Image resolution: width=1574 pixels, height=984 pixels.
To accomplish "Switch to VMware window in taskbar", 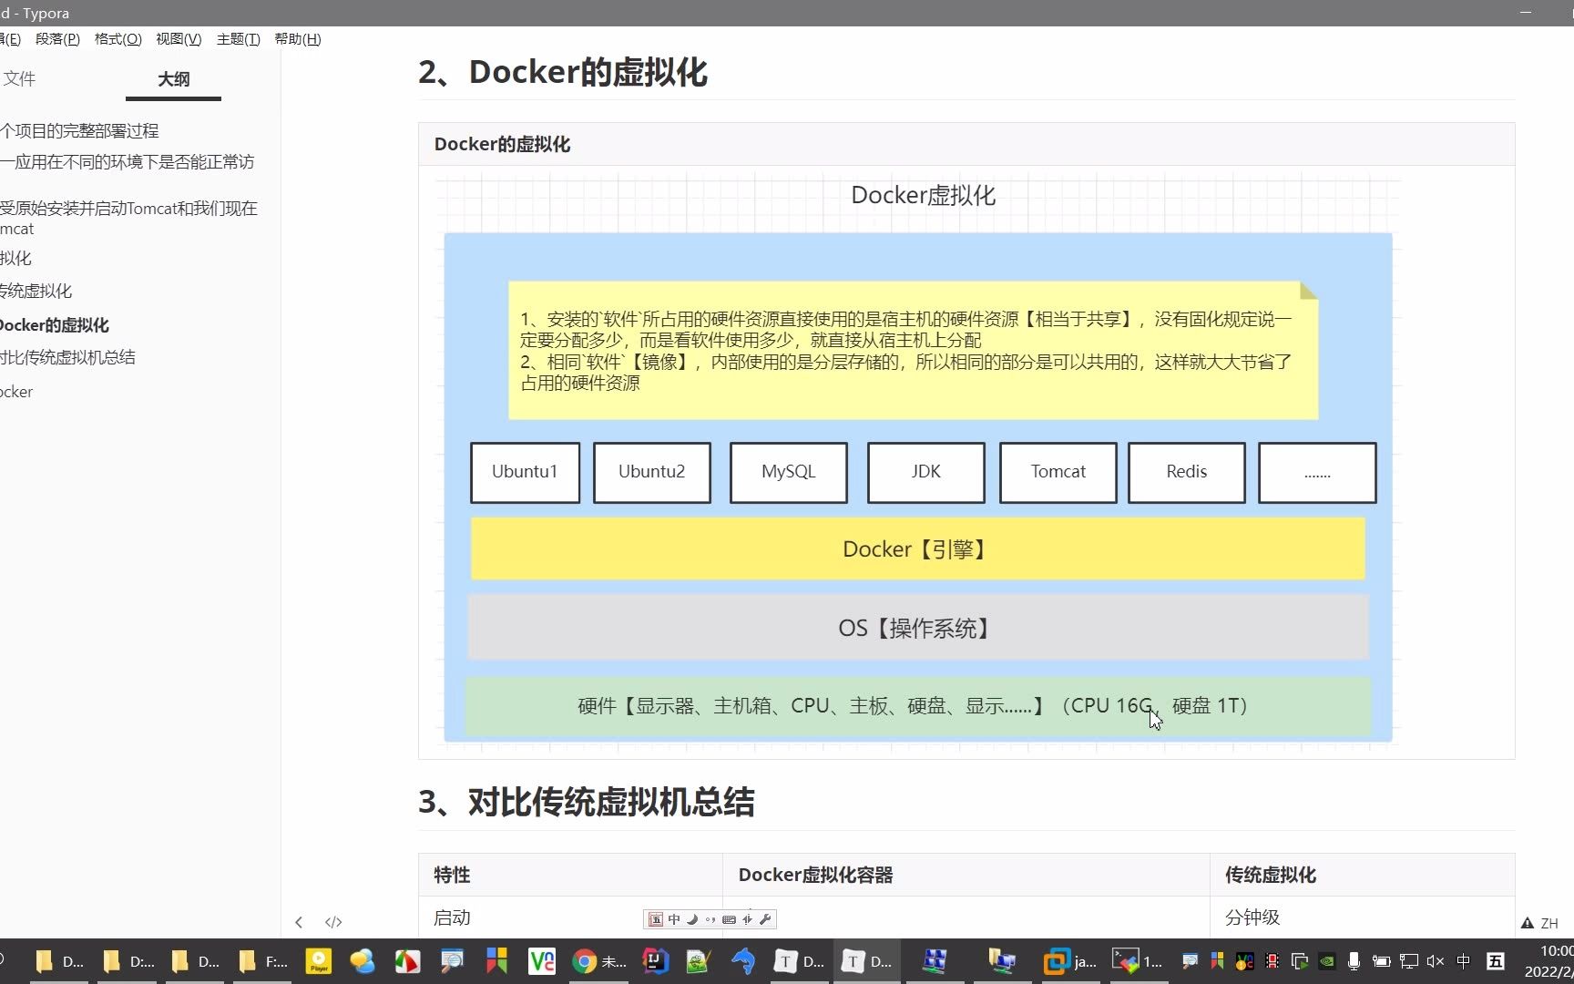I will (1070, 961).
